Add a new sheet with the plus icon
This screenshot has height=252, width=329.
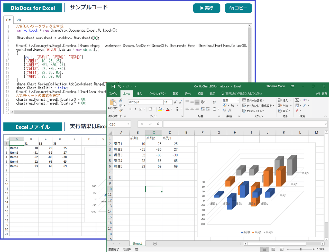pos(155,244)
